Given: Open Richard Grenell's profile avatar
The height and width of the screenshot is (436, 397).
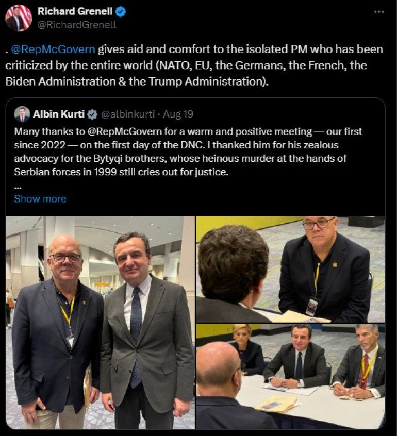Looking at the screenshot, I should tap(19, 18).
